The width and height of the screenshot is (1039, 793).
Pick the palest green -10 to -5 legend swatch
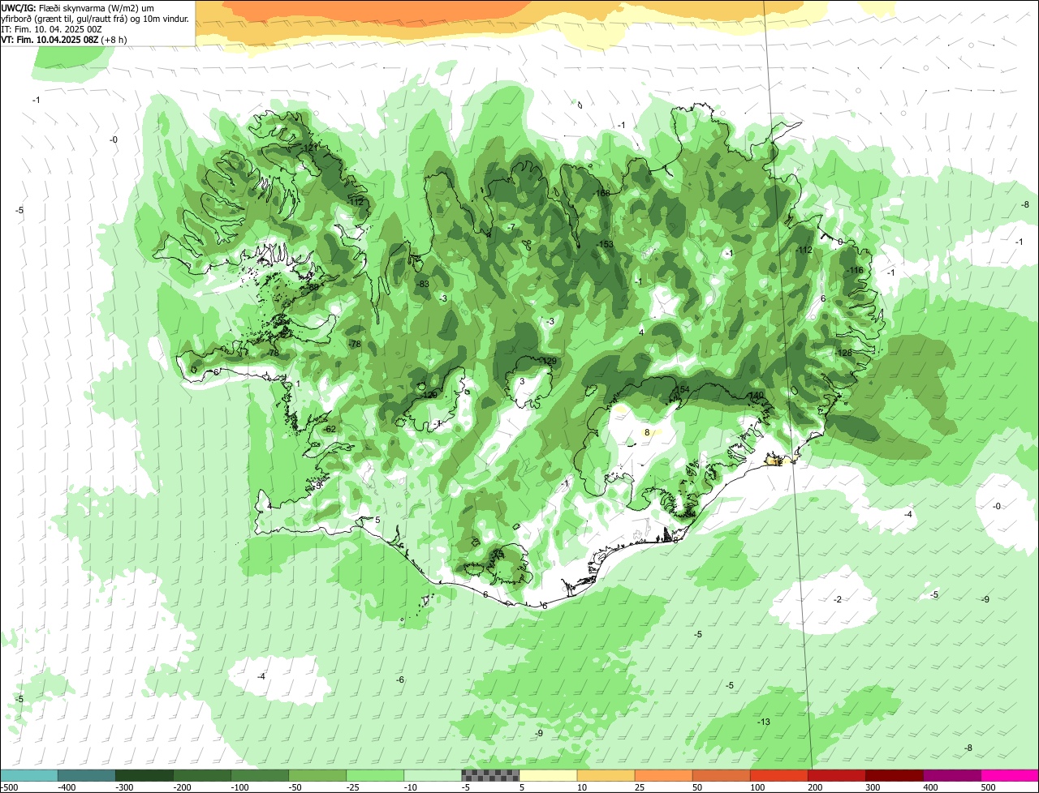[433, 774]
